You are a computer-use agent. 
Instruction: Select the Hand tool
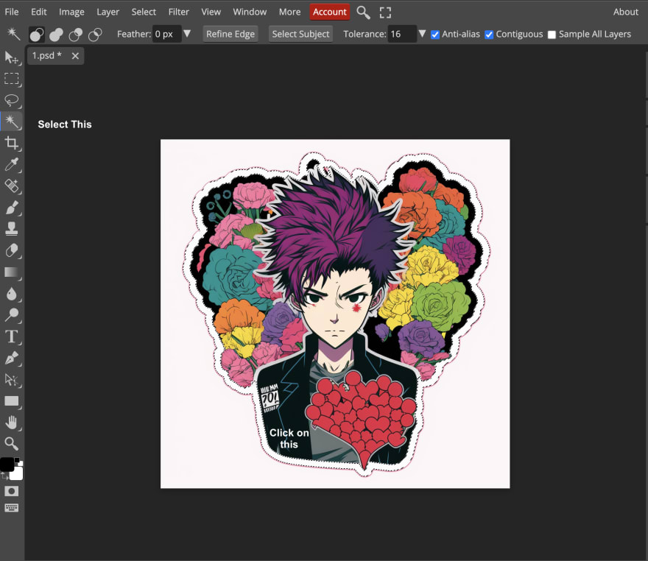point(12,422)
